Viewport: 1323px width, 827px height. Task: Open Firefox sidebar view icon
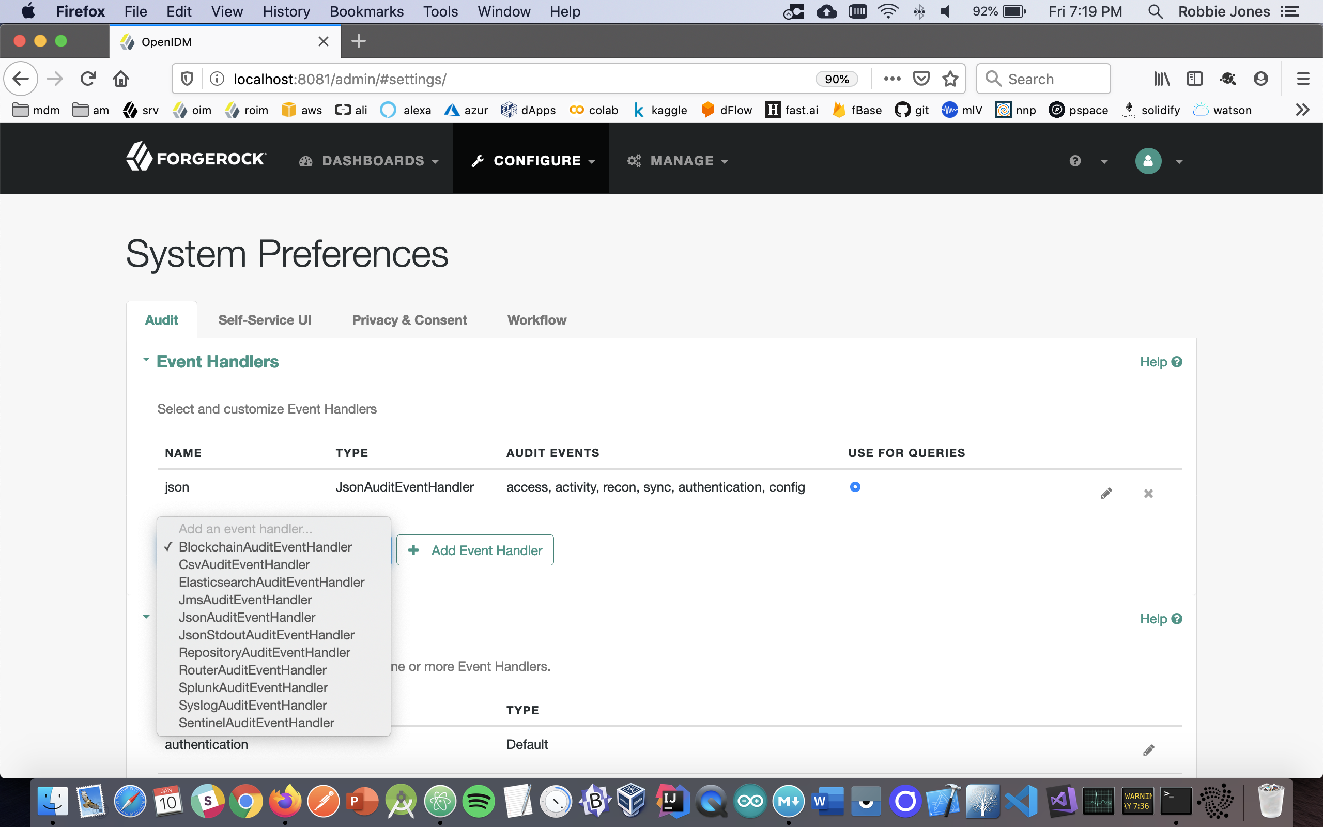tap(1194, 79)
